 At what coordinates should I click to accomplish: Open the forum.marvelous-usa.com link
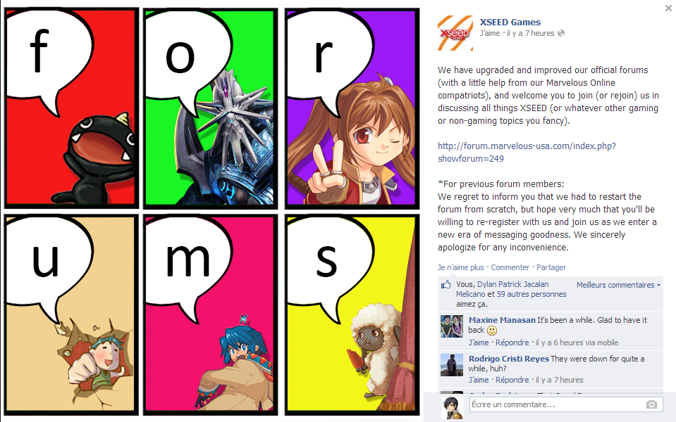527,153
